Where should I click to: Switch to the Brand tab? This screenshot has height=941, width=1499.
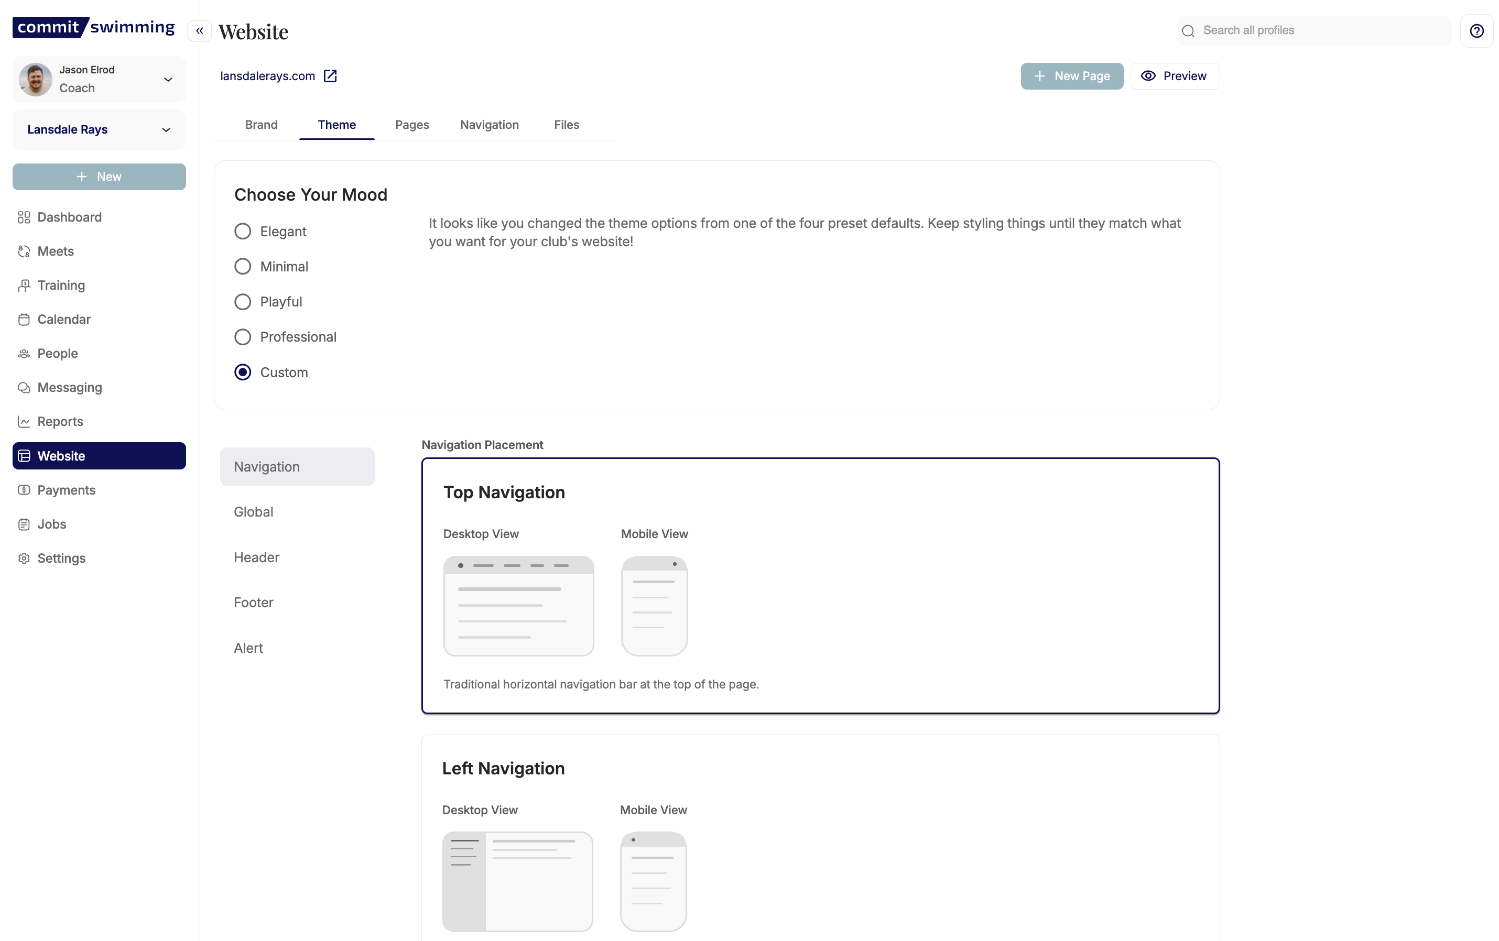[x=261, y=125]
